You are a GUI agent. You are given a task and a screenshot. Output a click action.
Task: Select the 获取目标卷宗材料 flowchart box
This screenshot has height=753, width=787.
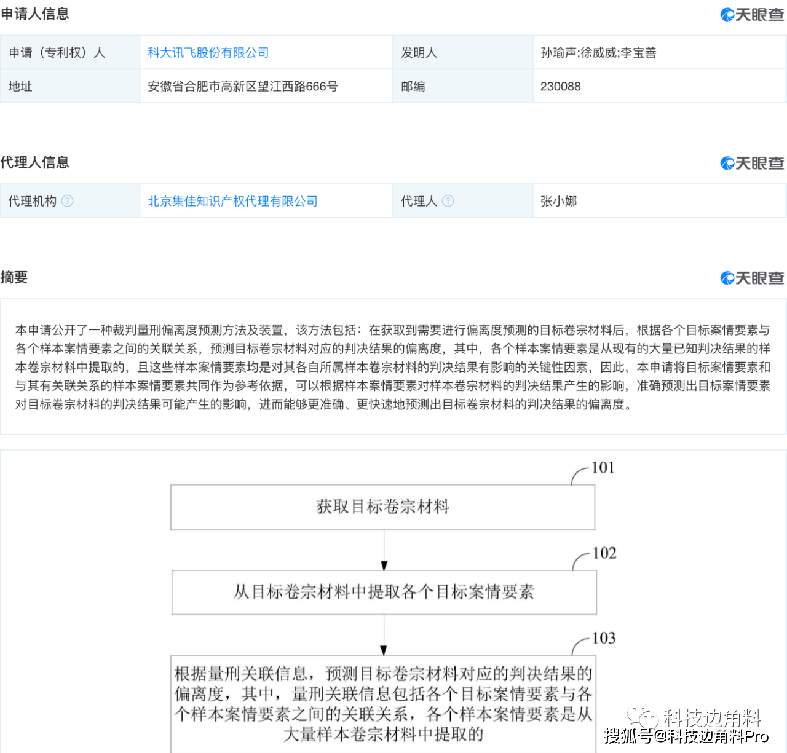pos(382,507)
